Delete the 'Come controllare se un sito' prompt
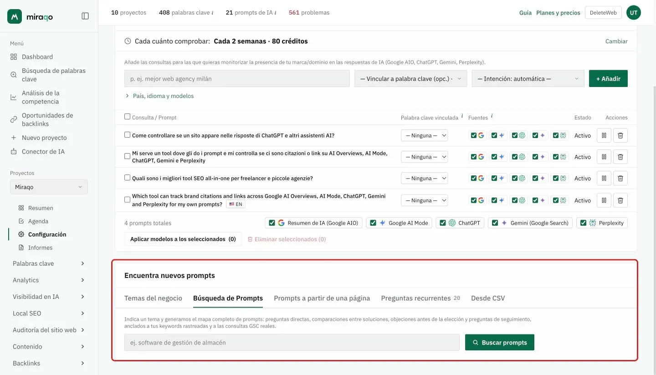This screenshot has width=656, height=375. pyautogui.click(x=620, y=135)
